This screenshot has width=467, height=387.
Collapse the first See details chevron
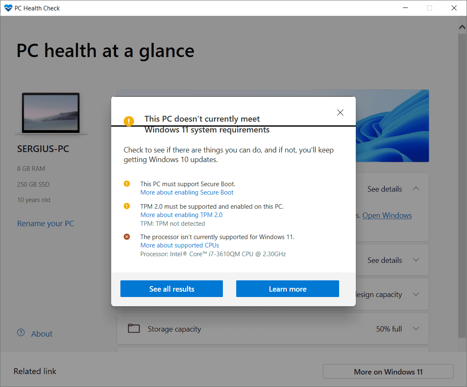point(416,189)
